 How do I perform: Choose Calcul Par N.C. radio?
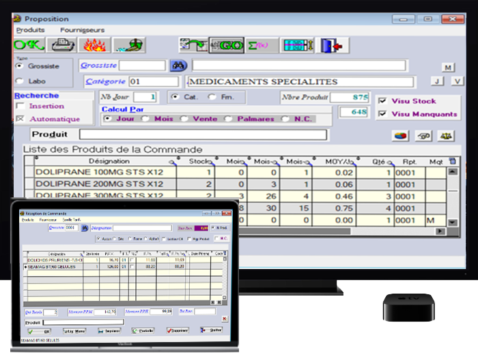pyautogui.click(x=285, y=119)
